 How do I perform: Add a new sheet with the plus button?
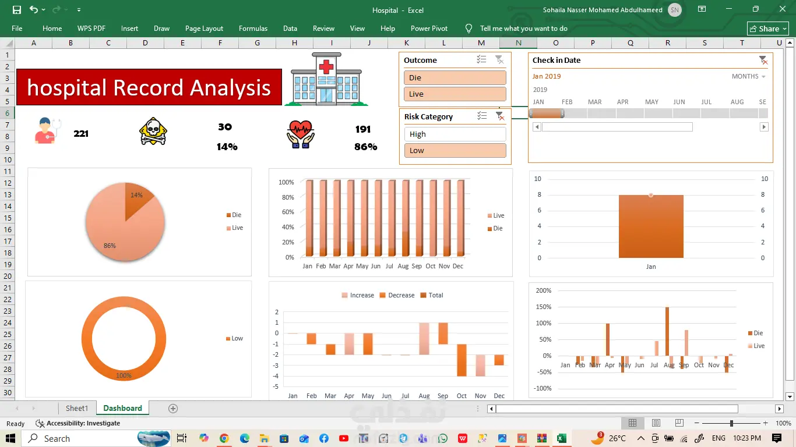point(172,409)
